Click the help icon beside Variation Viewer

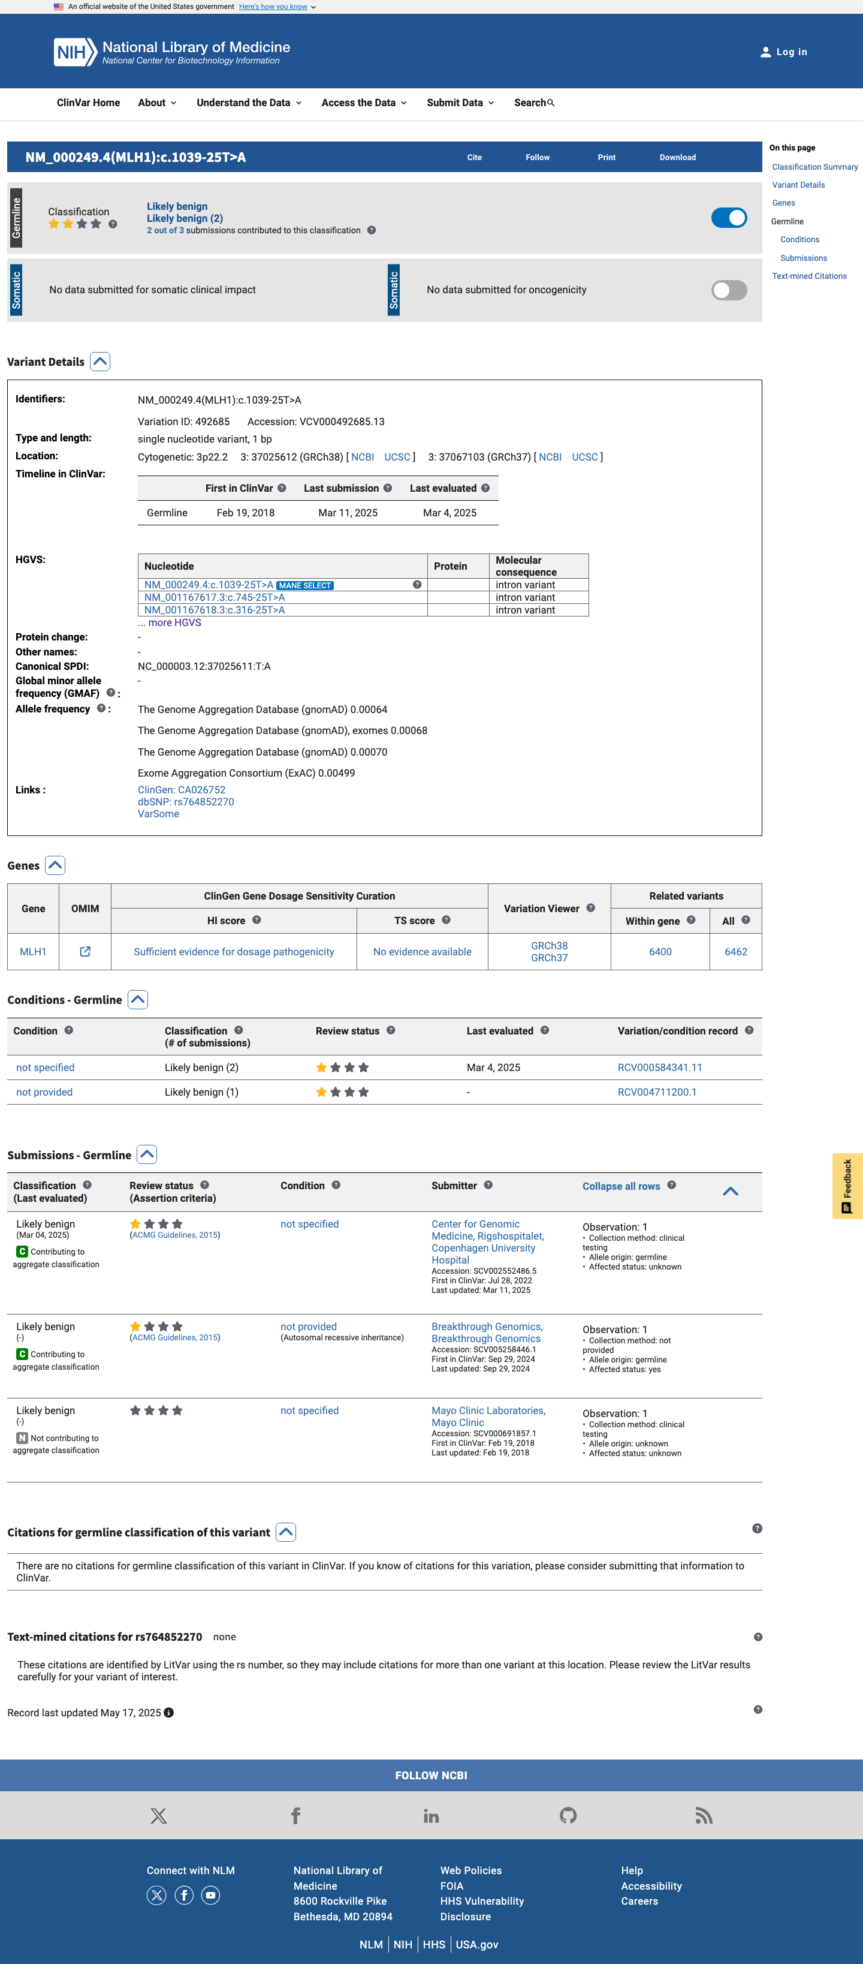pyautogui.click(x=591, y=908)
